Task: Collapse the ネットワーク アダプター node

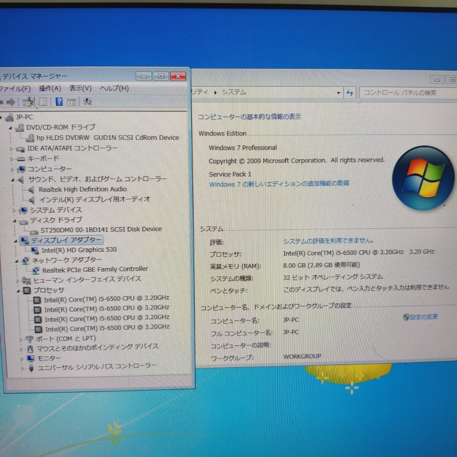Action: (x=17, y=261)
